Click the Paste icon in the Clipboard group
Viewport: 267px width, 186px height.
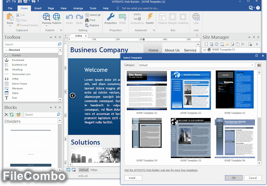tap(10, 17)
